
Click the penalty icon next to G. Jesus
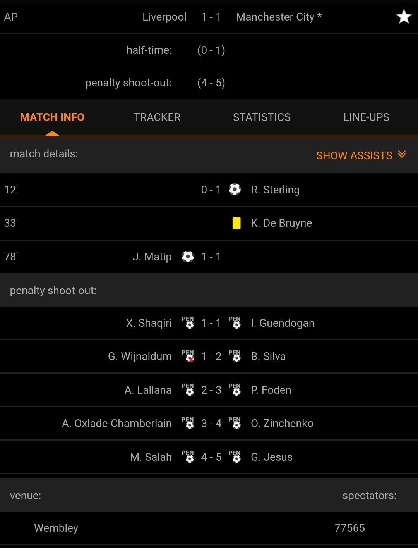point(235,457)
